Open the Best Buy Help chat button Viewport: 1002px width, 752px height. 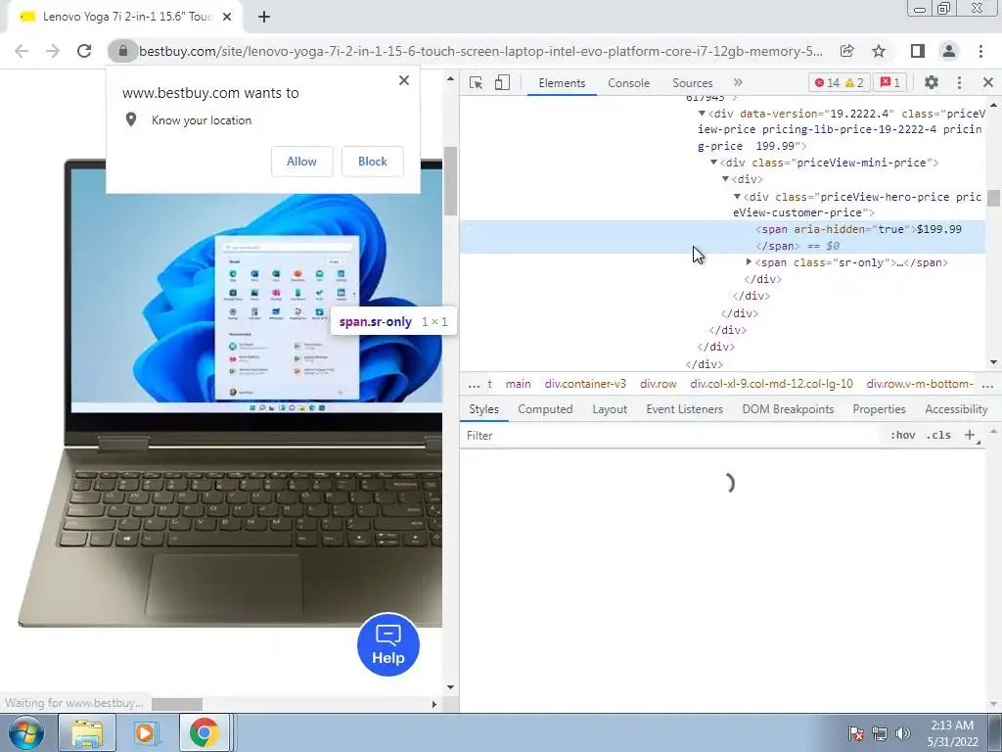point(387,644)
